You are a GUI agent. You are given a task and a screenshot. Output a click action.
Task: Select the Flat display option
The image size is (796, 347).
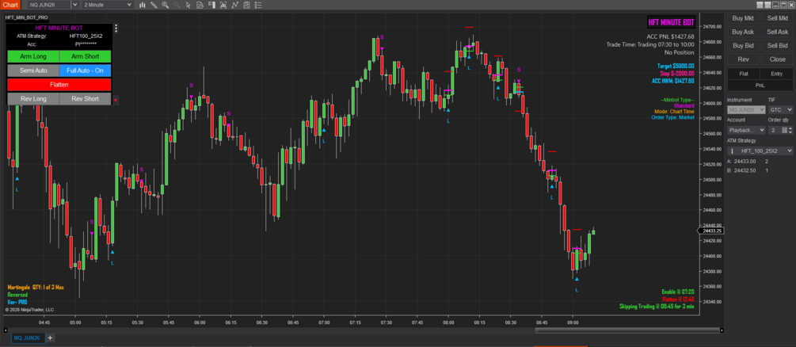744,74
